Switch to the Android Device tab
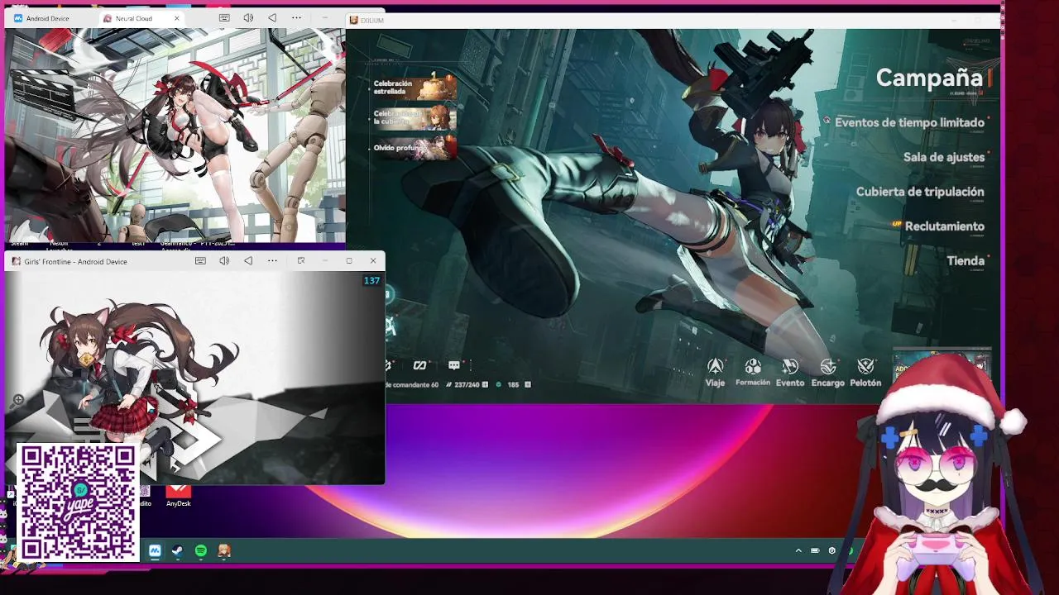1059x595 pixels. (x=50, y=18)
